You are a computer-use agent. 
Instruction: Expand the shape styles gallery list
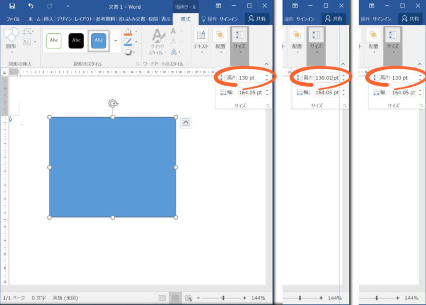[x=115, y=41]
